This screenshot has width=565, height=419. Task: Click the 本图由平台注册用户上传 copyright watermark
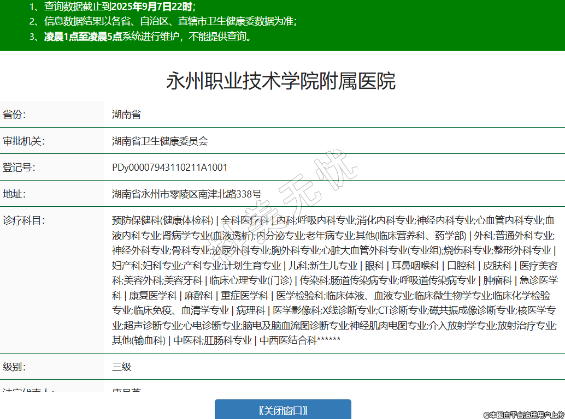click(523, 415)
